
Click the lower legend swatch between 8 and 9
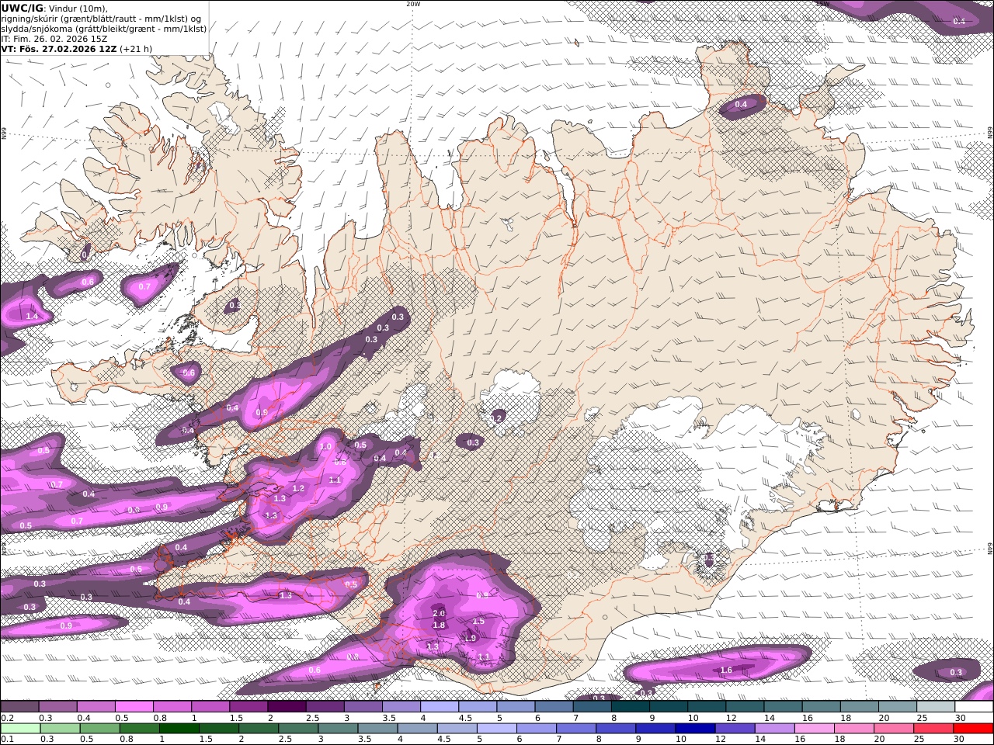coord(616,729)
